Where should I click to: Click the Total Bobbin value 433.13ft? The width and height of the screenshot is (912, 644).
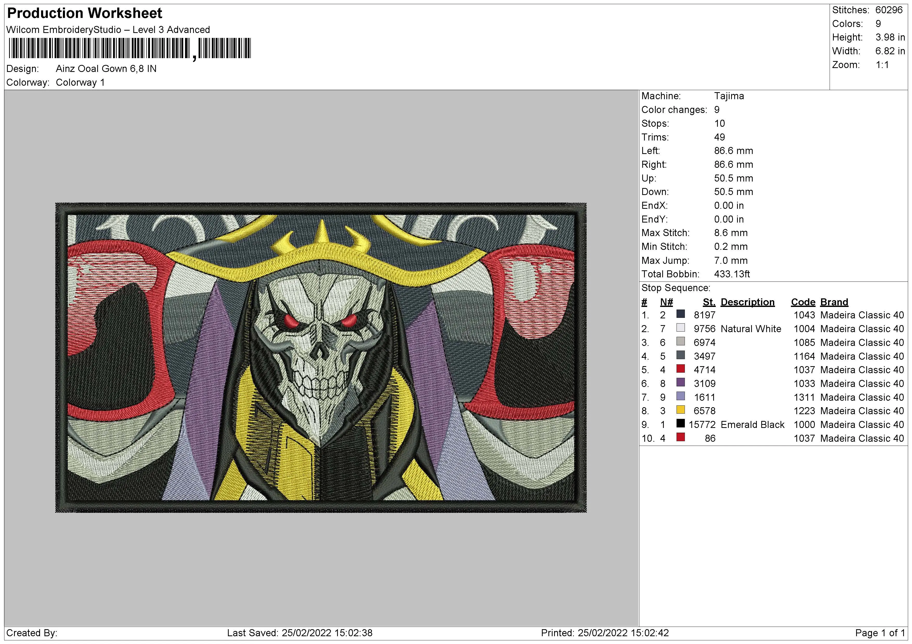click(732, 274)
